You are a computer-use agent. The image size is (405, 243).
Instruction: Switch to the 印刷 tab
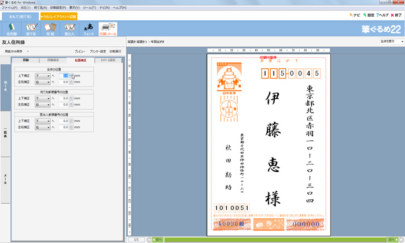pos(26,60)
